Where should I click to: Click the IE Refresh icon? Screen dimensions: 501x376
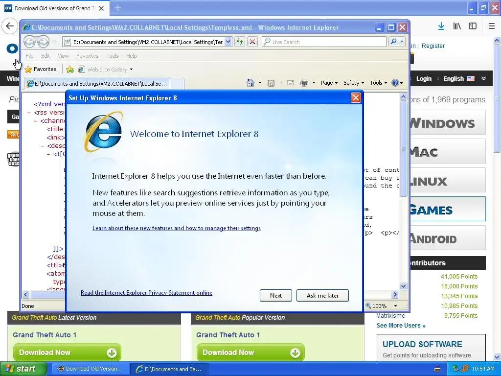[240, 42]
